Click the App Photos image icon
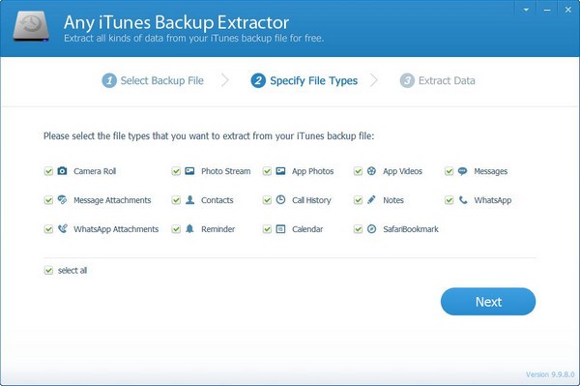 pyautogui.click(x=280, y=170)
